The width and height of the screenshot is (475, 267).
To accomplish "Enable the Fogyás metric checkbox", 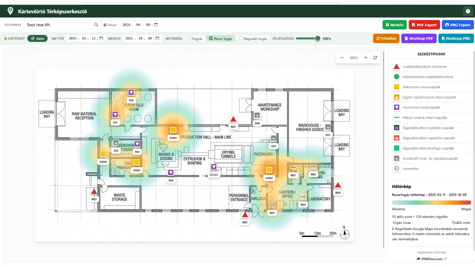I will (x=188, y=39).
